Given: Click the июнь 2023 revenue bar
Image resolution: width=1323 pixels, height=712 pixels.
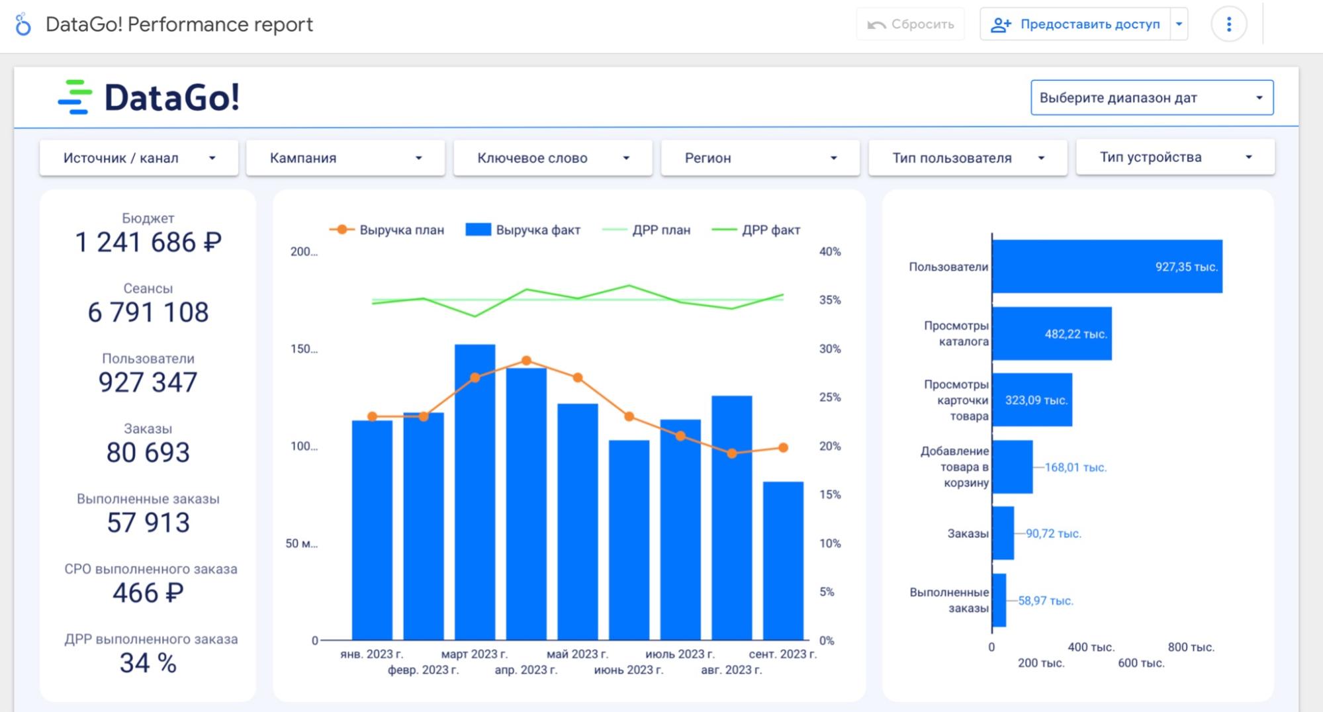Looking at the screenshot, I should point(629,540).
